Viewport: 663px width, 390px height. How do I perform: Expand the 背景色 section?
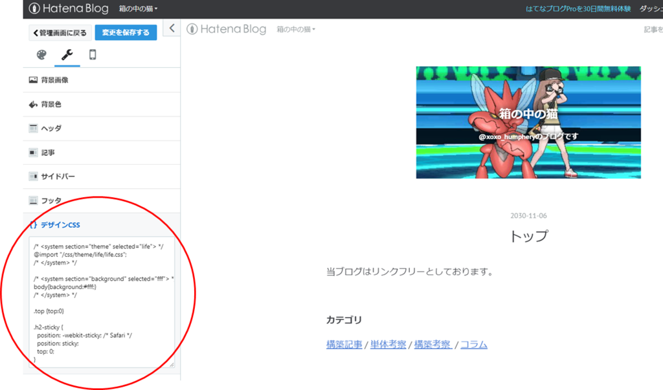tap(102, 104)
